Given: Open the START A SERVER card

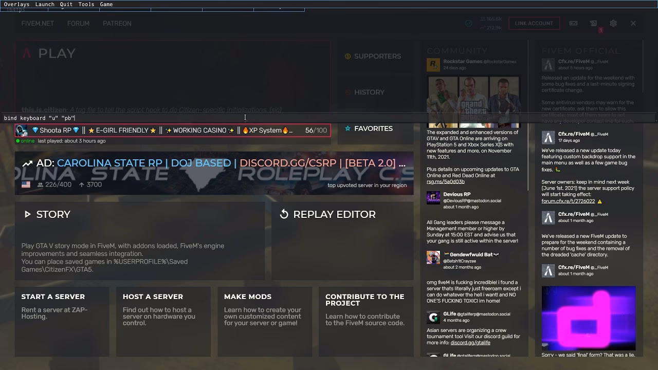Looking at the screenshot, I should (62, 321).
